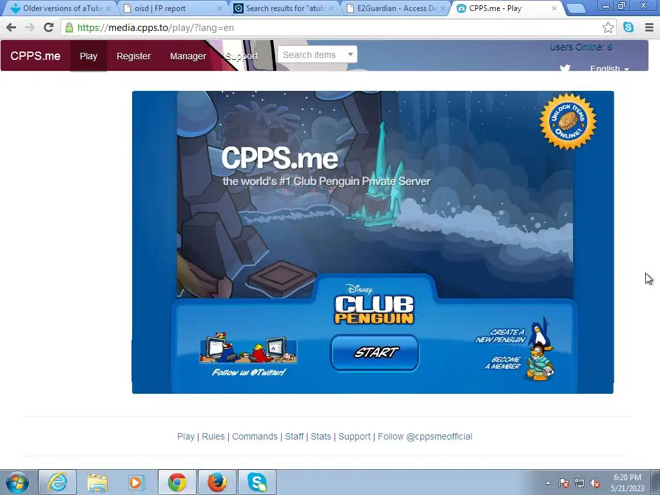Click the taskbar clock showing 6:20 PM

tap(627, 483)
